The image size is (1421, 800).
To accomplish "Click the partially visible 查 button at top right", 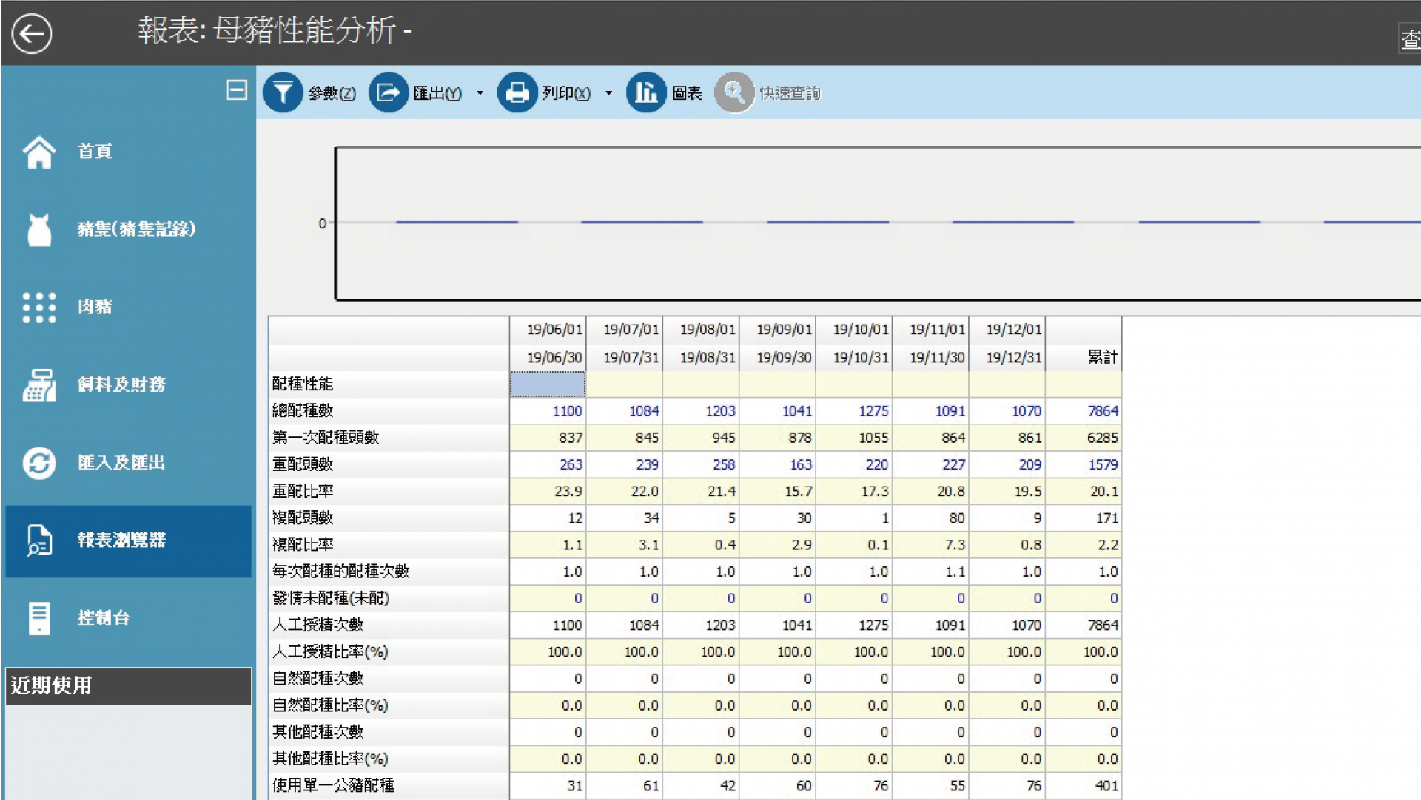I will (x=1409, y=38).
